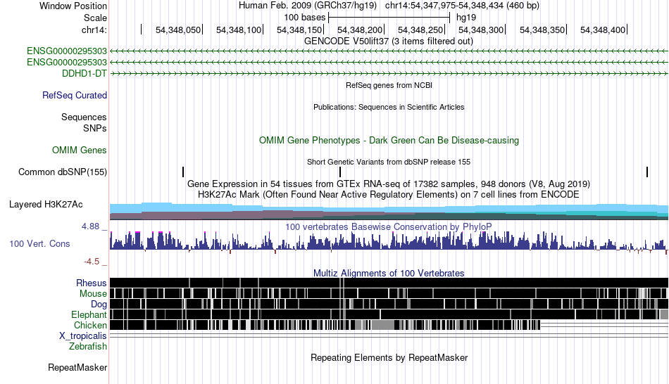669x384 pixels.
Task: Select the Common dbSNP(155) track label
Action: tap(63, 172)
